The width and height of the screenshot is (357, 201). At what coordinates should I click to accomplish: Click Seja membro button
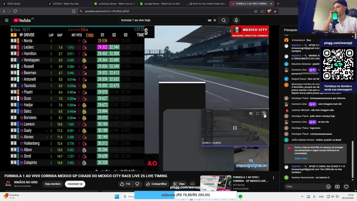tap(53, 184)
